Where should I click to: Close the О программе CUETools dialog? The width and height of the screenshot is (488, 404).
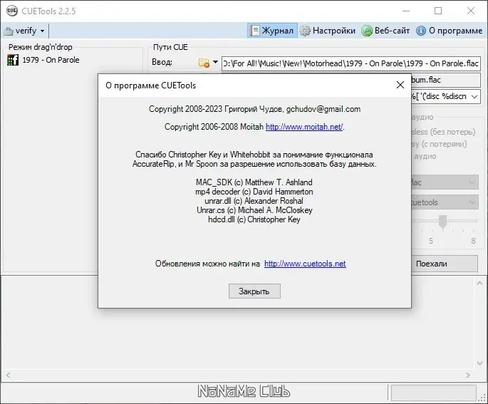point(400,85)
